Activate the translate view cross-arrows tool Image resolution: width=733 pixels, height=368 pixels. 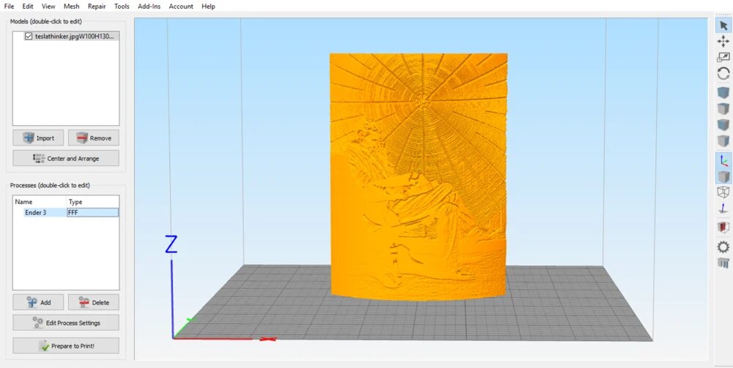click(723, 42)
